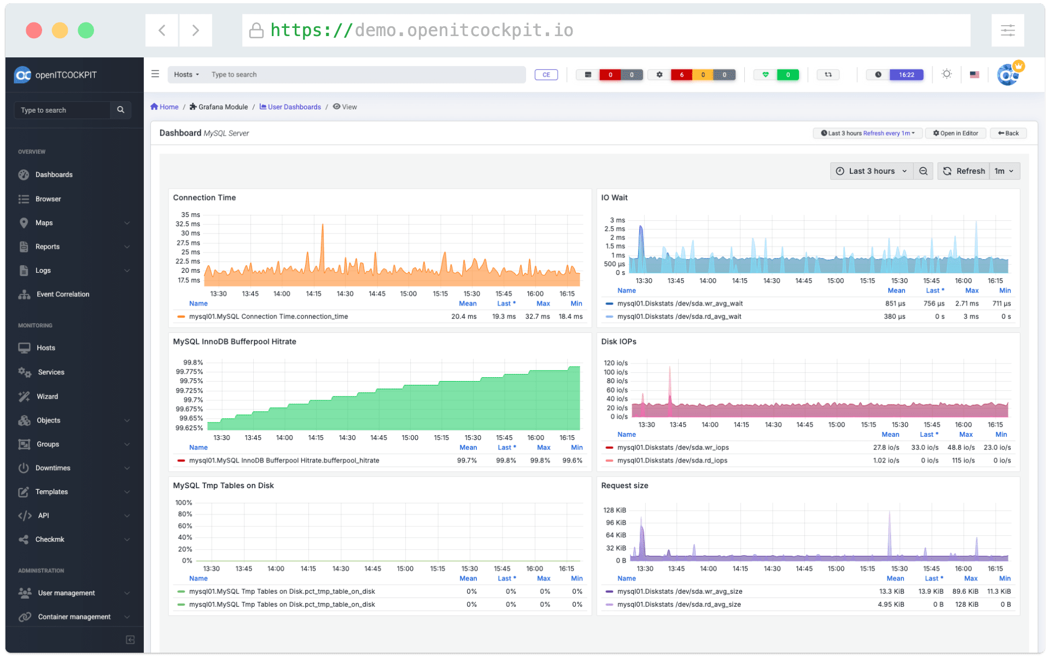Screen dimensions: 1050x656
Task: Click the zoom out time range icon
Action: click(x=923, y=171)
